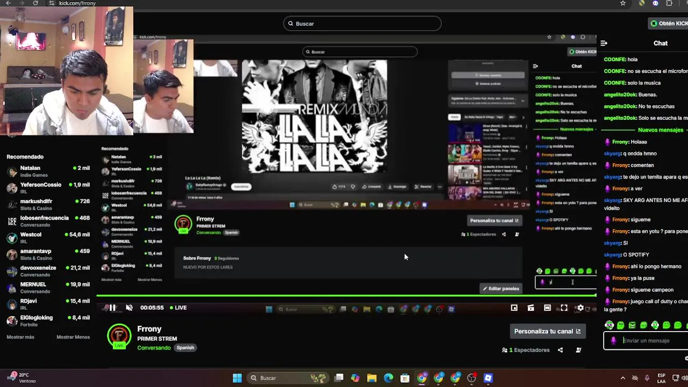The height and width of the screenshot is (387, 688).
Task: Enable mini player mode icon
Action: pos(514,307)
